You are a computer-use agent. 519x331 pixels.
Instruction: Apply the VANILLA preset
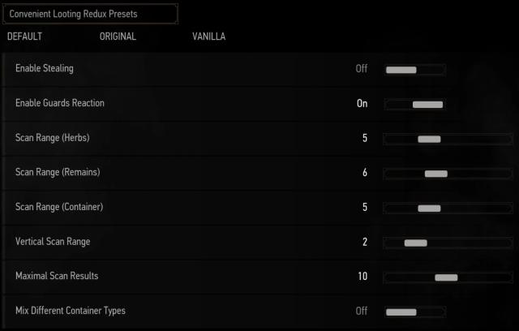(209, 37)
